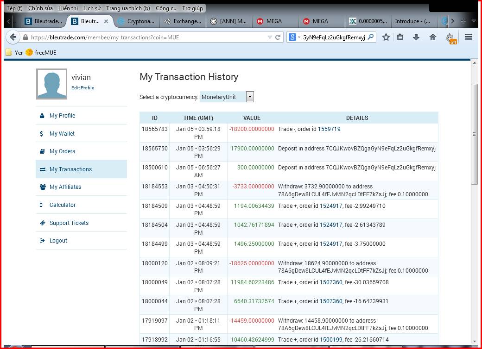This screenshot has width=482, height=349.
Task: Click the Edit Profile link
Action: click(x=82, y=88)
